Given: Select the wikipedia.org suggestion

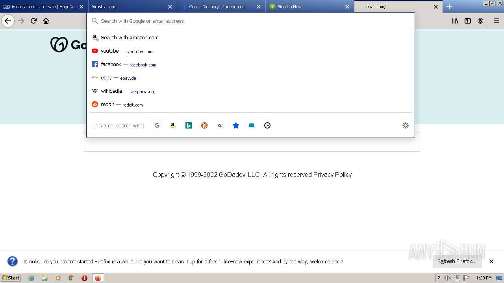Looking at the screenshot, I should click(250, 91).
